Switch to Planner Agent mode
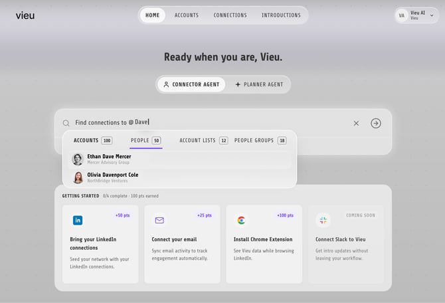 259,84
